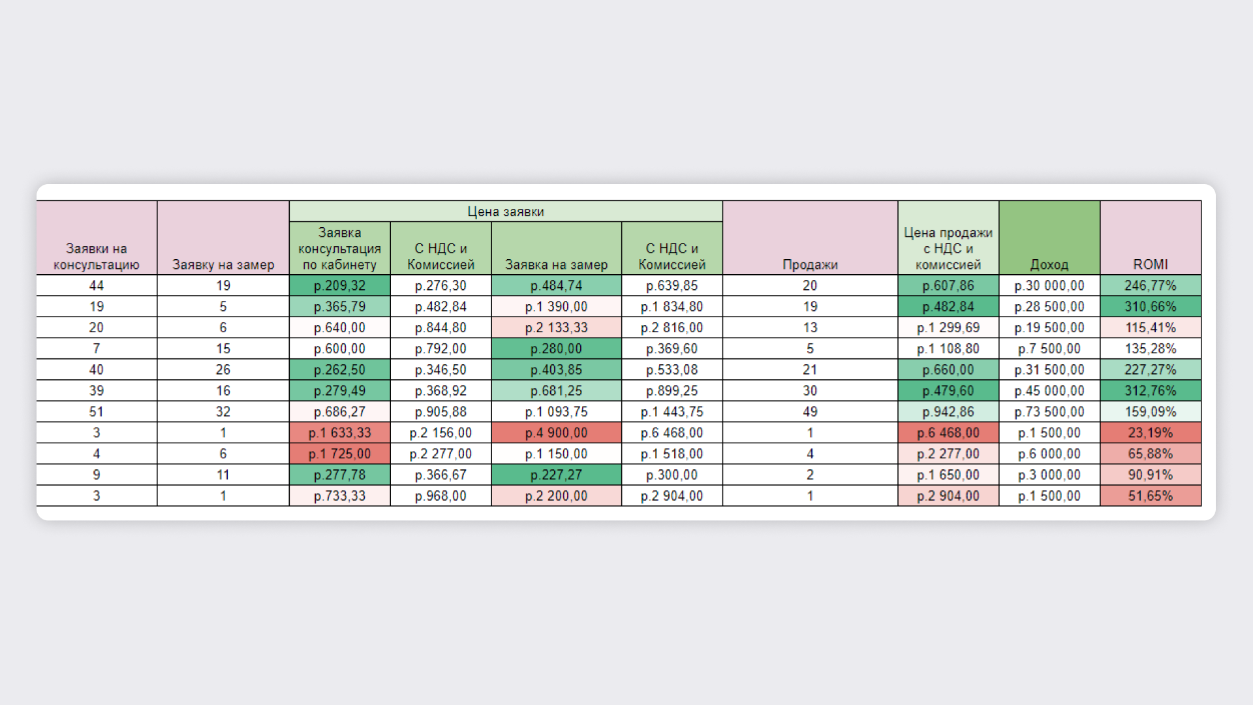Click income cell р.45 000,00
Screen dimensions: 1253x705
(1049, 390)
